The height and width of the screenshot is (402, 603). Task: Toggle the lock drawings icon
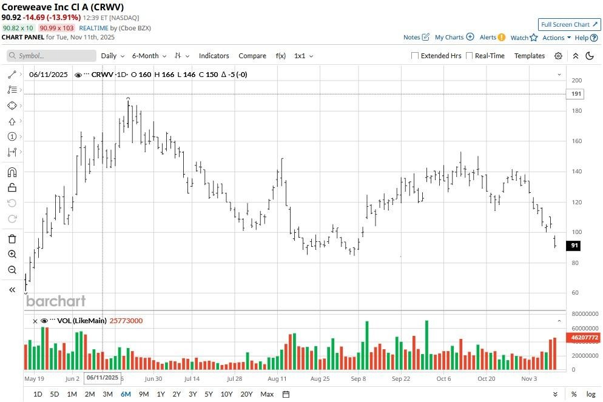12,187
